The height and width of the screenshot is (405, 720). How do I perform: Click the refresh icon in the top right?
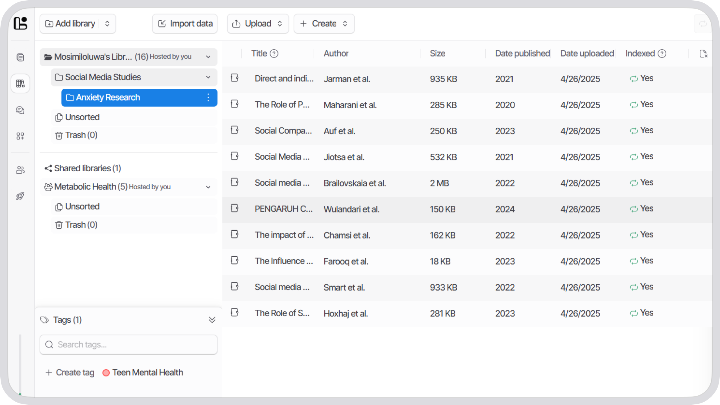[x=703, y=24]
